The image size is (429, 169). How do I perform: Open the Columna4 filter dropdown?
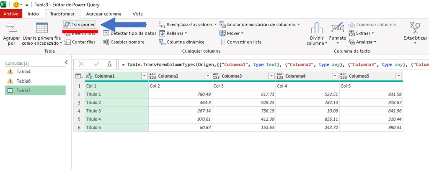[335, 76]
